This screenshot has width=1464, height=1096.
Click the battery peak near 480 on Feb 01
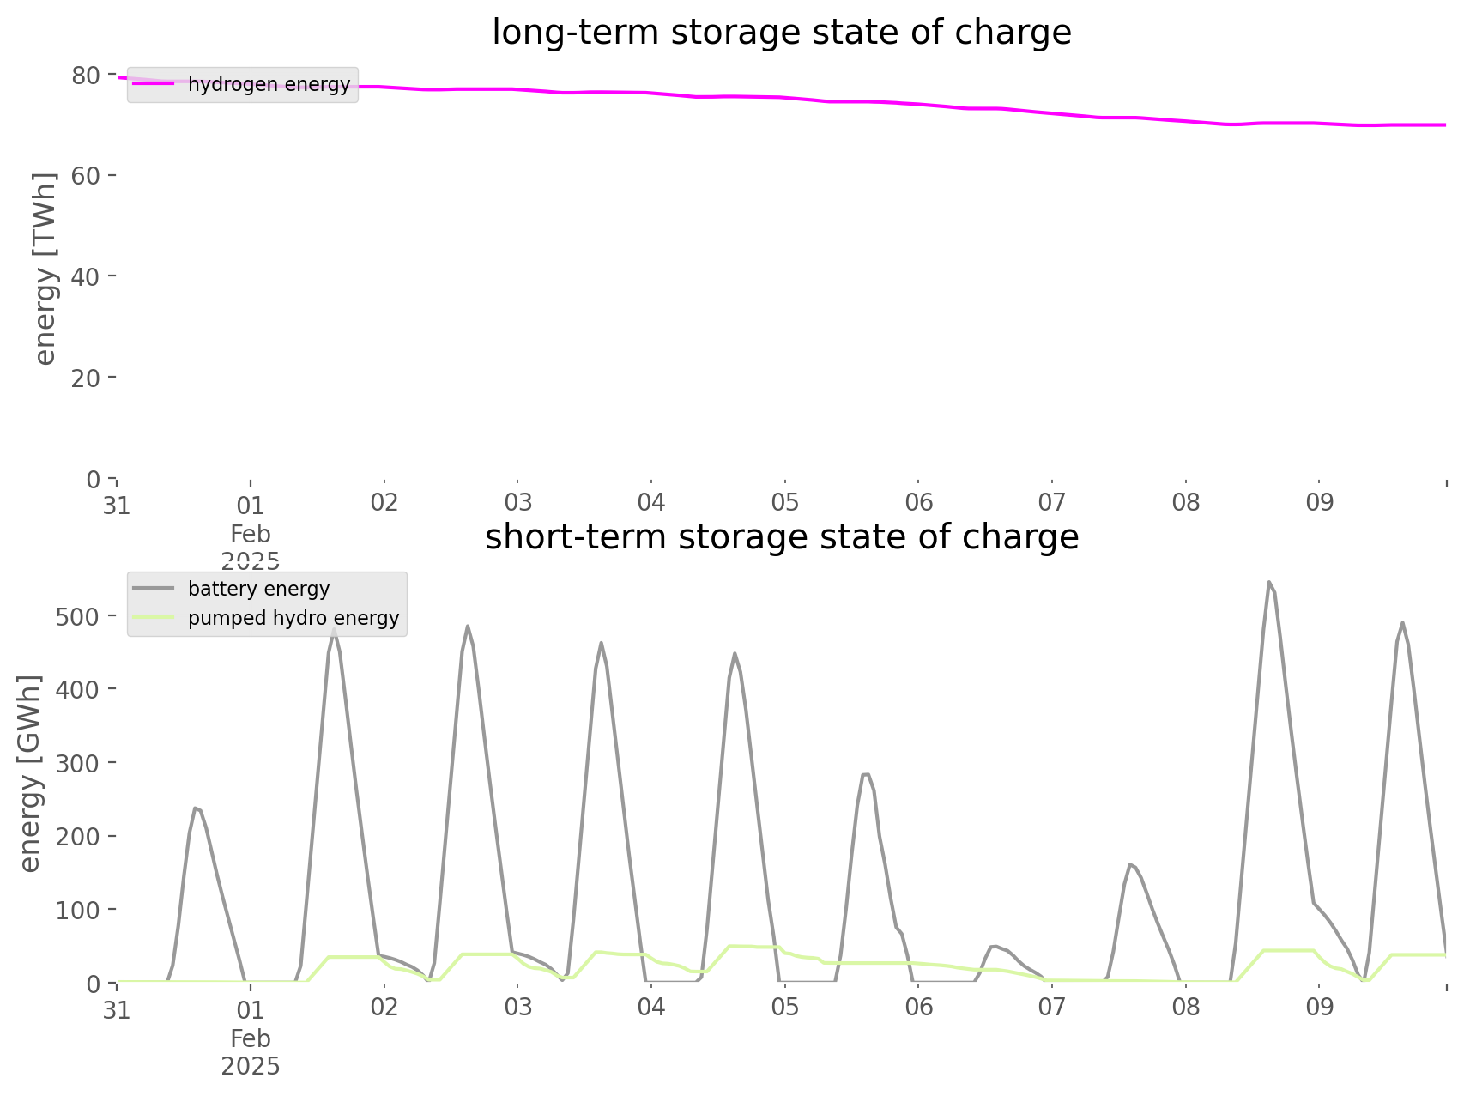(334, 629)
